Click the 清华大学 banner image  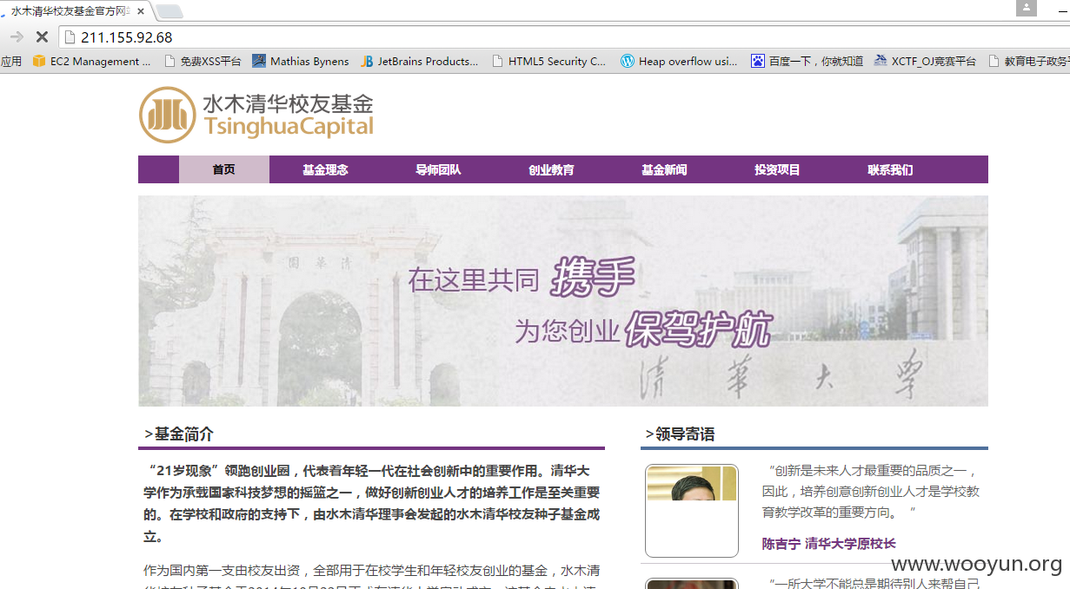coord(563,301)
